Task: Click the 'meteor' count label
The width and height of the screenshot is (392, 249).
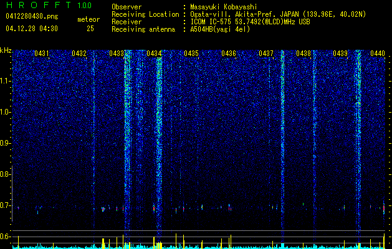Action: 88,19
